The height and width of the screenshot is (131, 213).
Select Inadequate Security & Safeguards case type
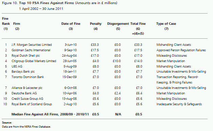point(179,104)
